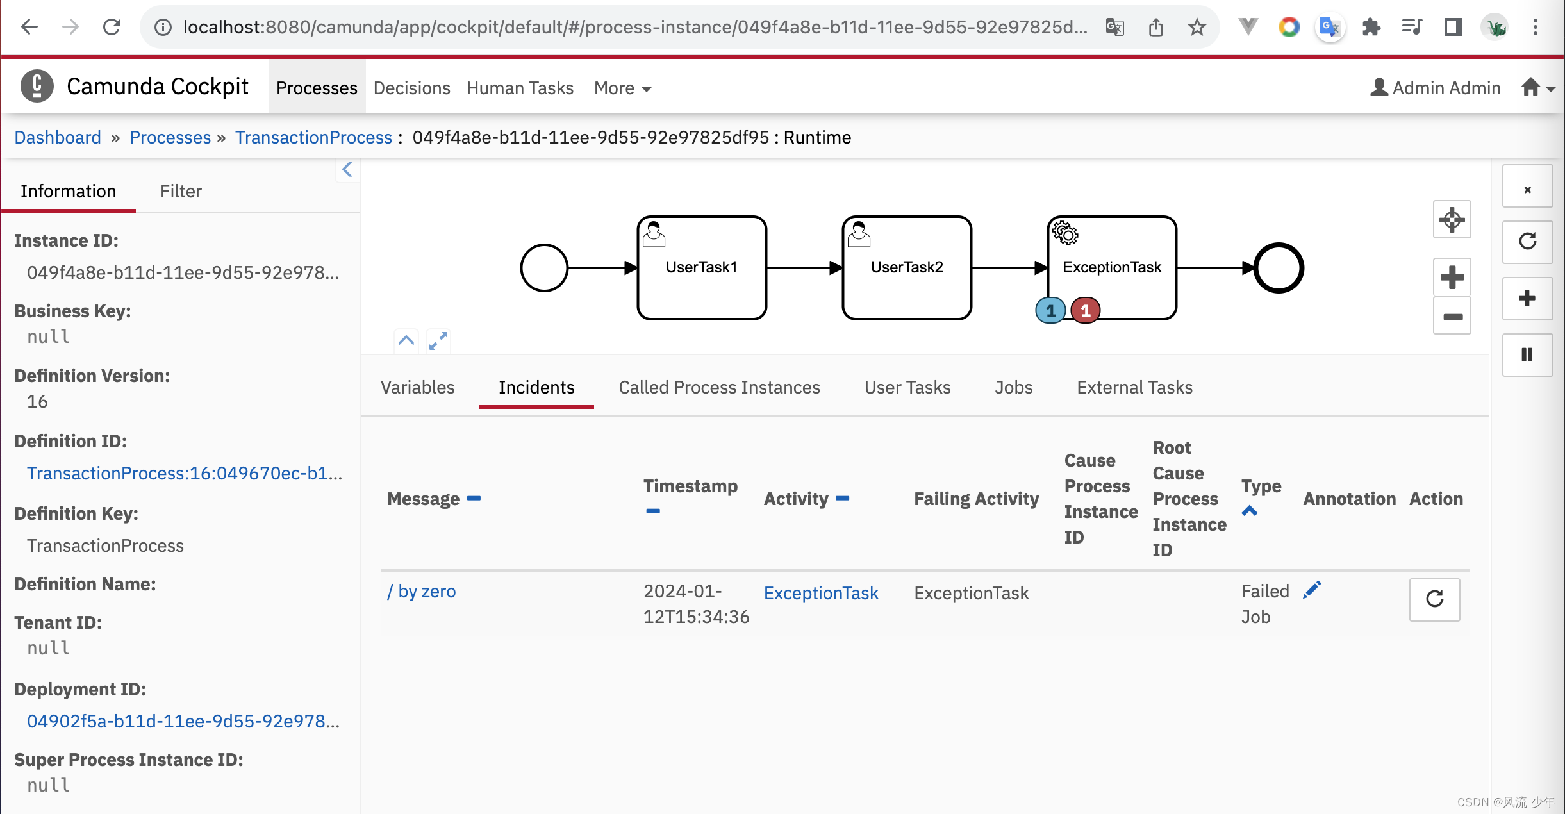Toggle the browser side panel icon
The width and height of the screenshot is (1565, 814).
pos(1453,27)
